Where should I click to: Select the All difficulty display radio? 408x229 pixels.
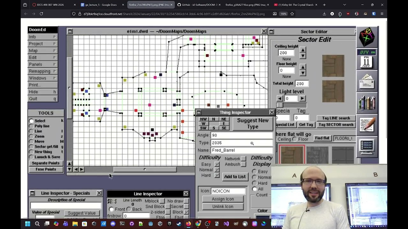(254, 189)
